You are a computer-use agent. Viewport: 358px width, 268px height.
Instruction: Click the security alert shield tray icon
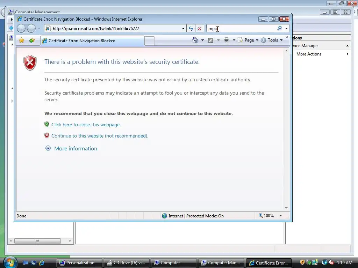(x=302, y=262)
